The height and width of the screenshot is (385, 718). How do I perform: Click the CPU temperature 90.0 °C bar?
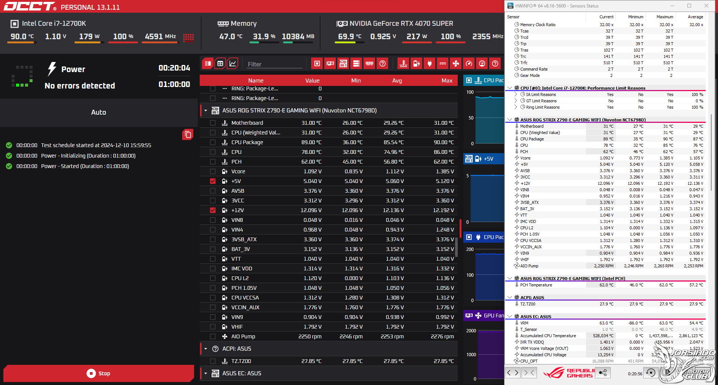(x=22, y=43)
